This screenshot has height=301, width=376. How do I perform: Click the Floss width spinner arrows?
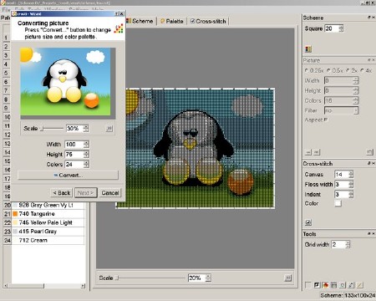(351, 185)
